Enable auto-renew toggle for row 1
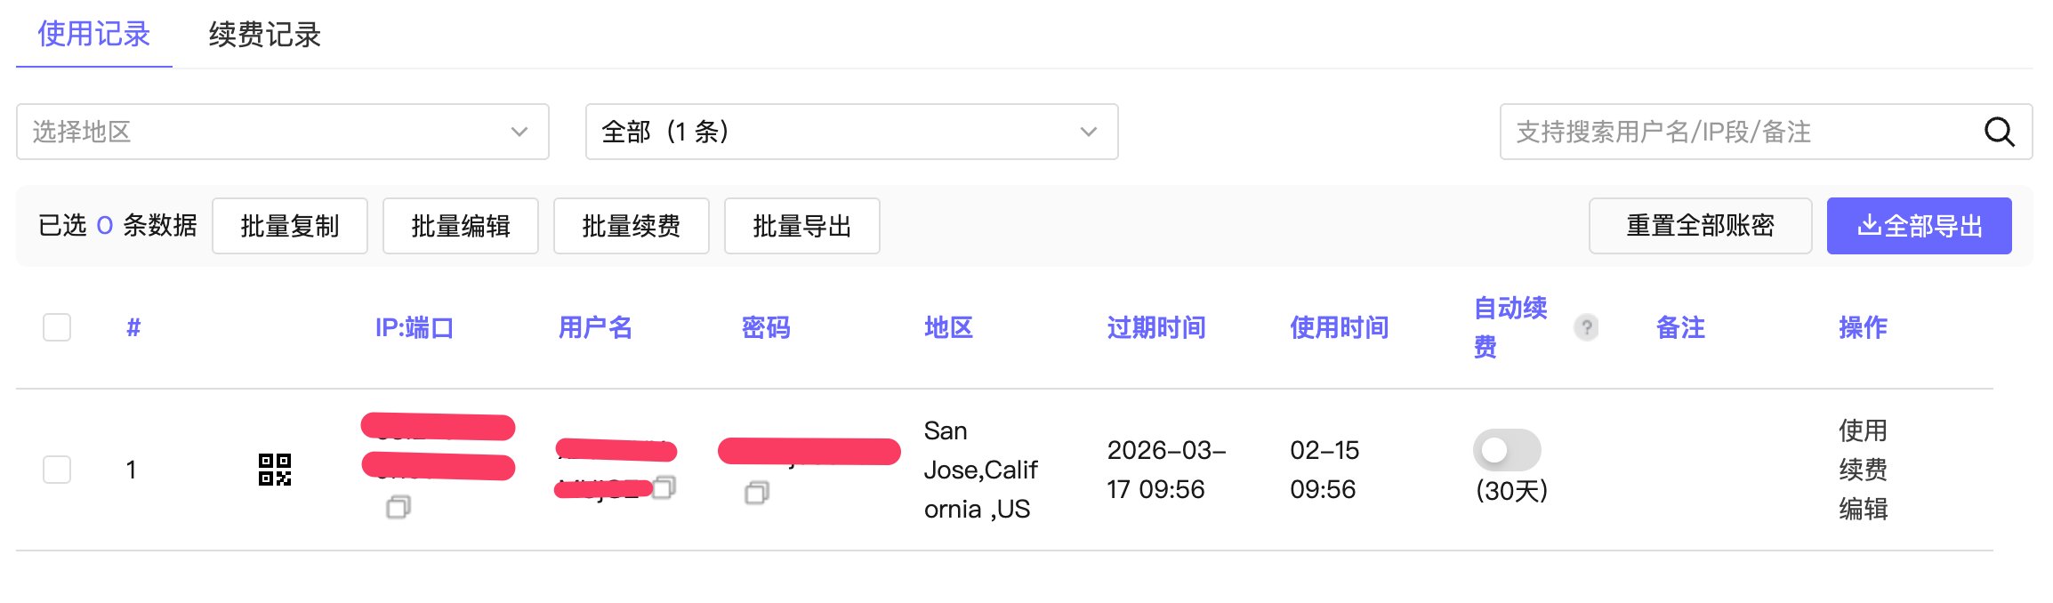 1509,451
